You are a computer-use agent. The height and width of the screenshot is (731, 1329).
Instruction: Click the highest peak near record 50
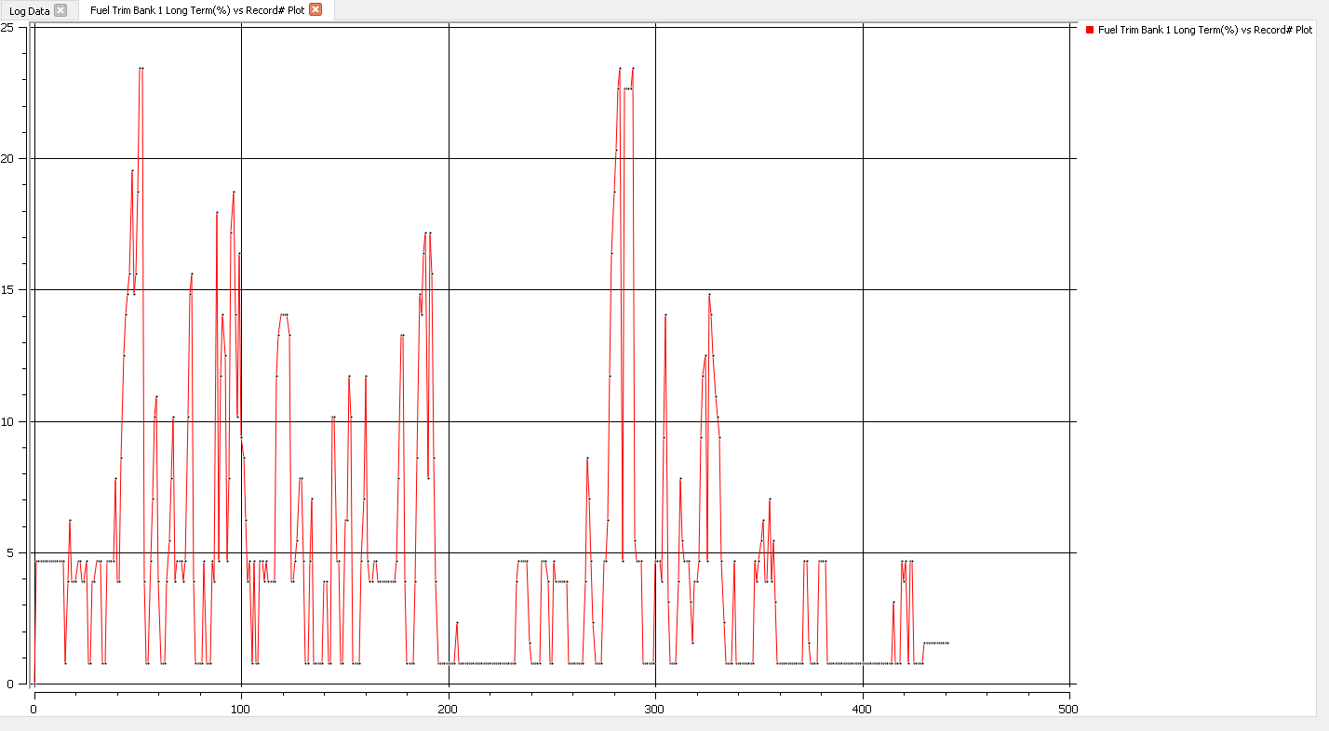tap(141, 68)
